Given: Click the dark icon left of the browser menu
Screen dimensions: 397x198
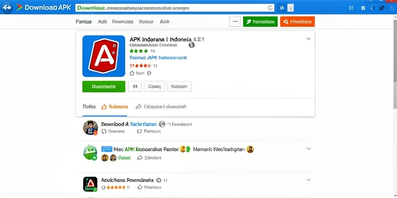Looking at the screenshot, I should coord(381,8).
